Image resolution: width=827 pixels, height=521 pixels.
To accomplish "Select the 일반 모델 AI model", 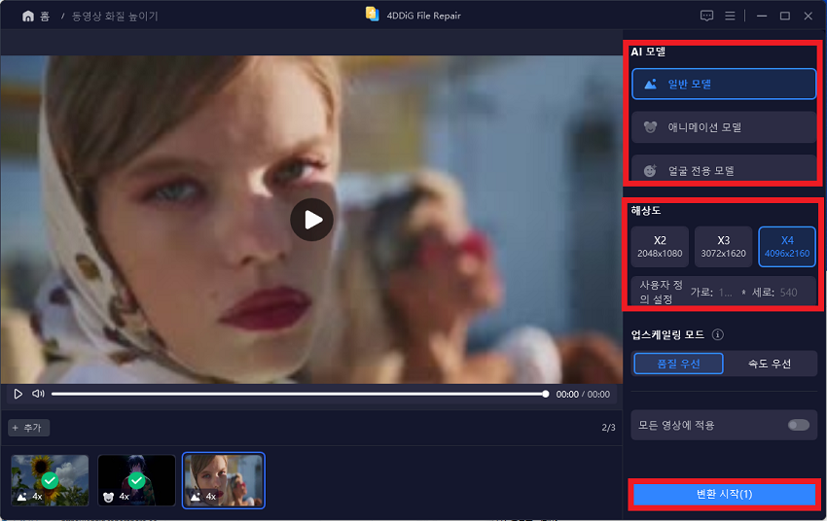I will 723,84.
